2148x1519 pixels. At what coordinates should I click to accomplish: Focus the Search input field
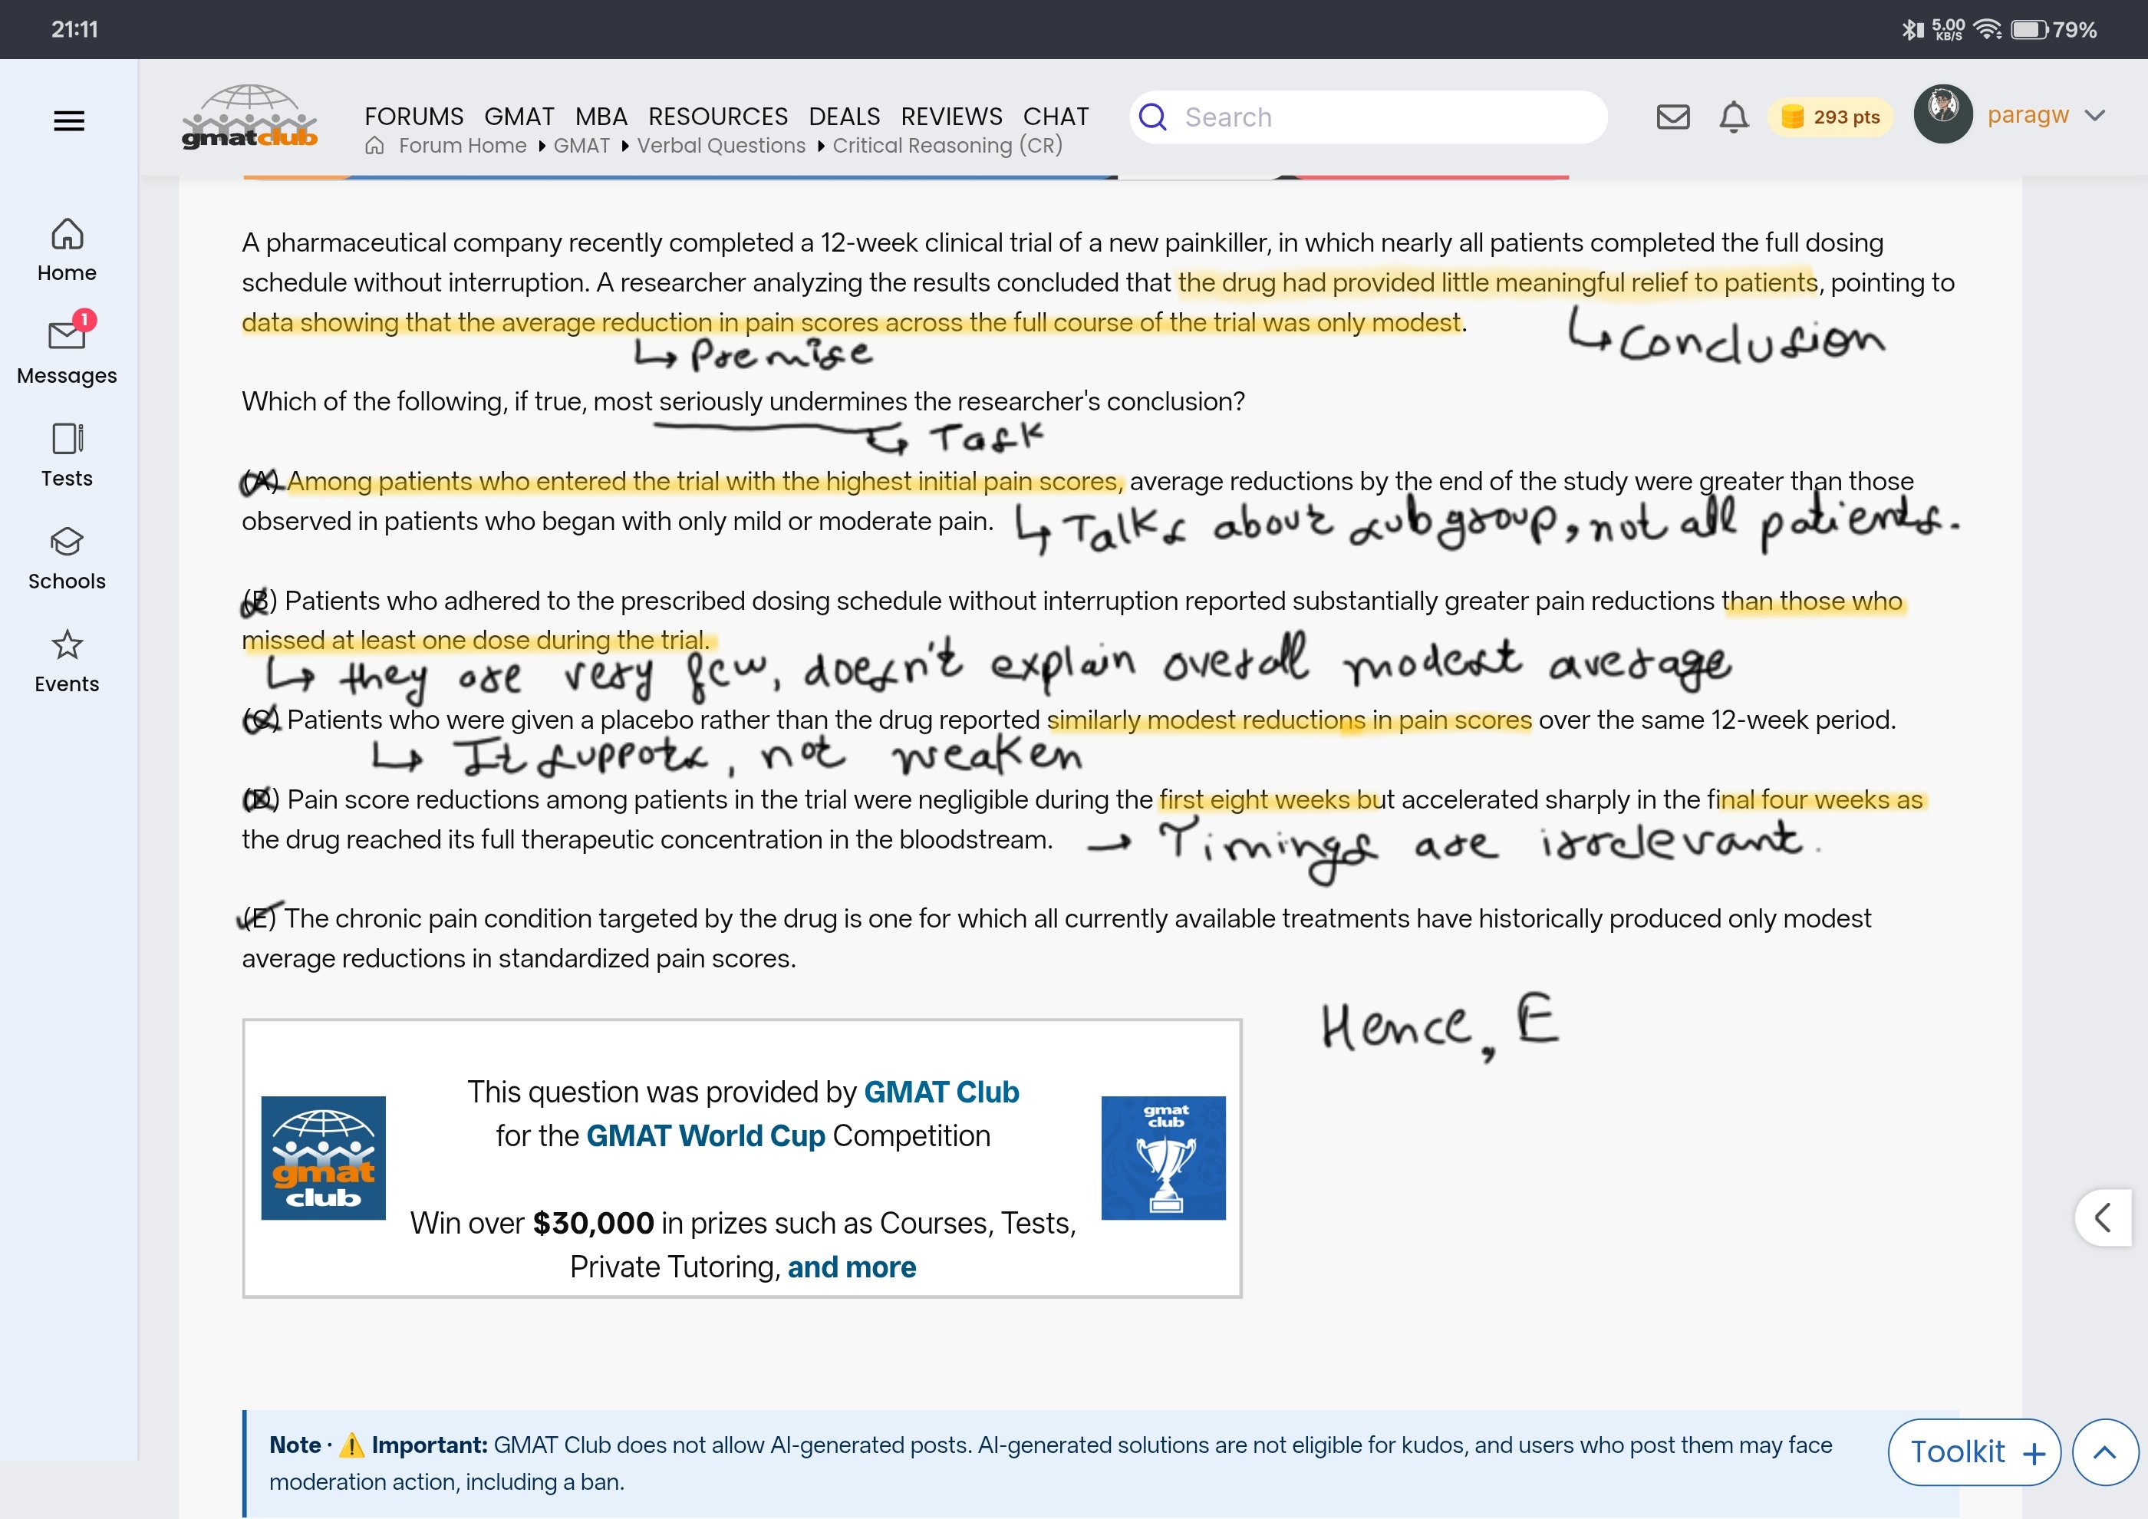pyautogui.click(x=1368, y=117)
